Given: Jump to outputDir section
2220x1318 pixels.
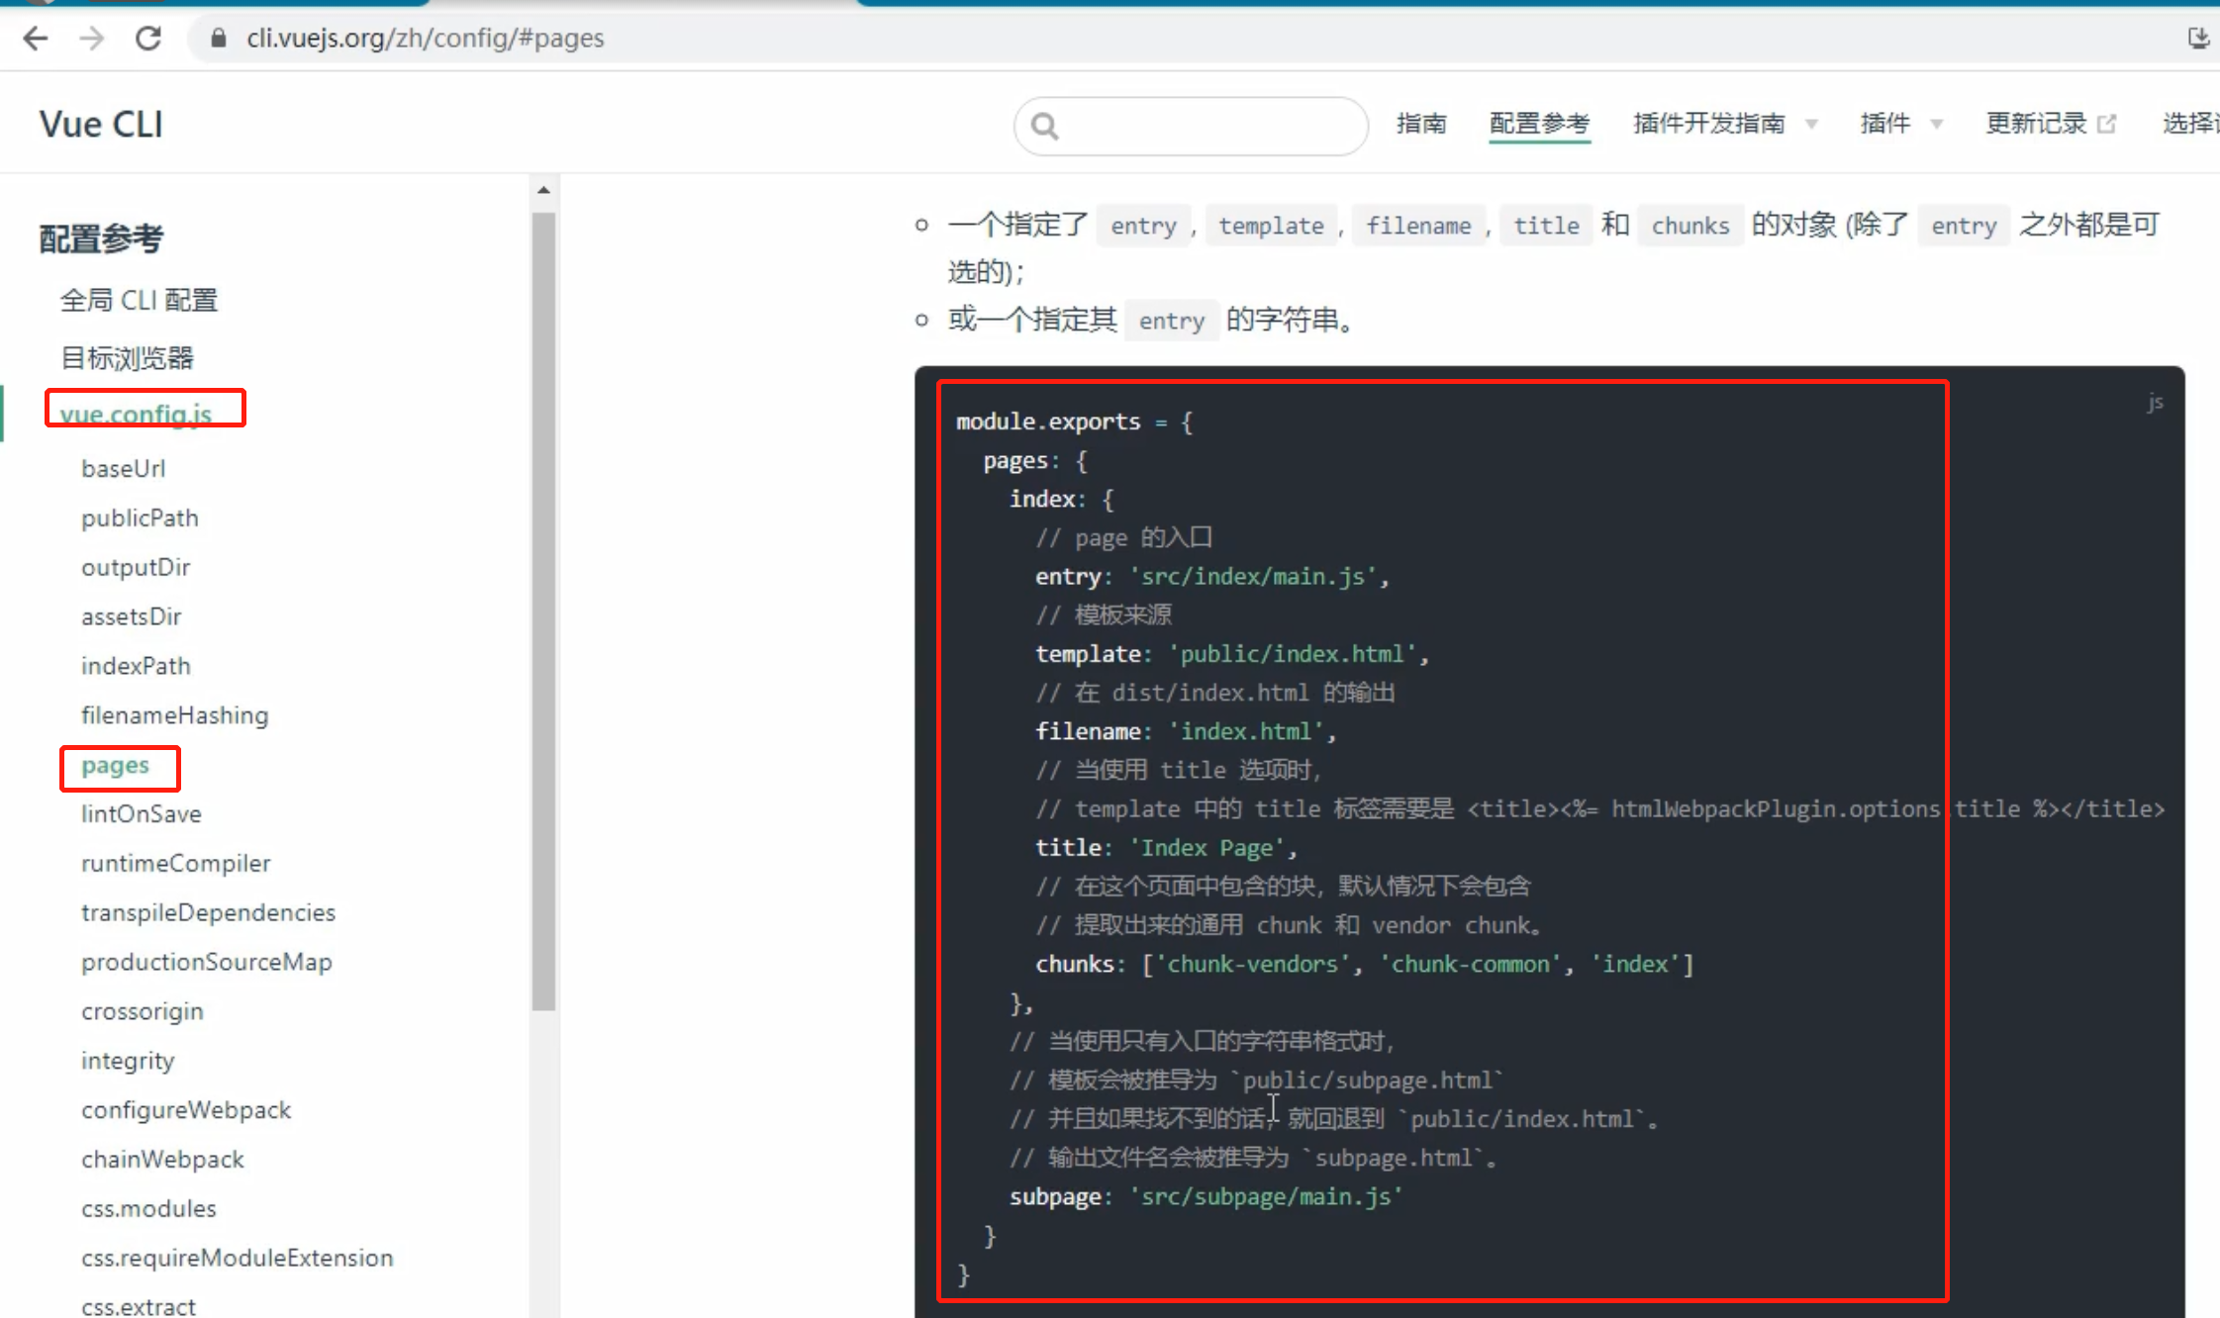Looking at the screenshot, I should click(136, 567).
